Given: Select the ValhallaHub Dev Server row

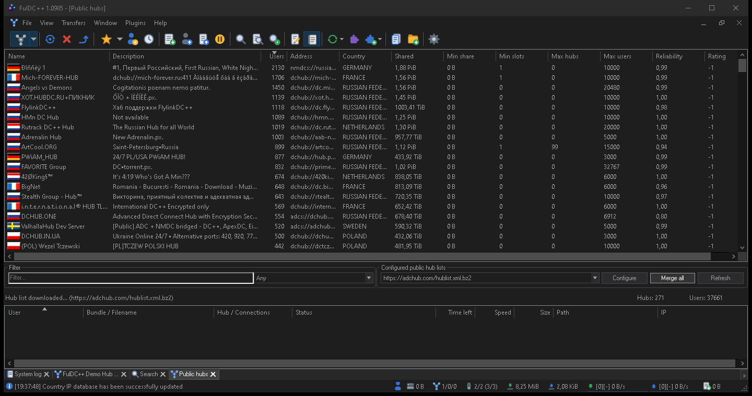Looking at the screenshot, I should 372,226.
